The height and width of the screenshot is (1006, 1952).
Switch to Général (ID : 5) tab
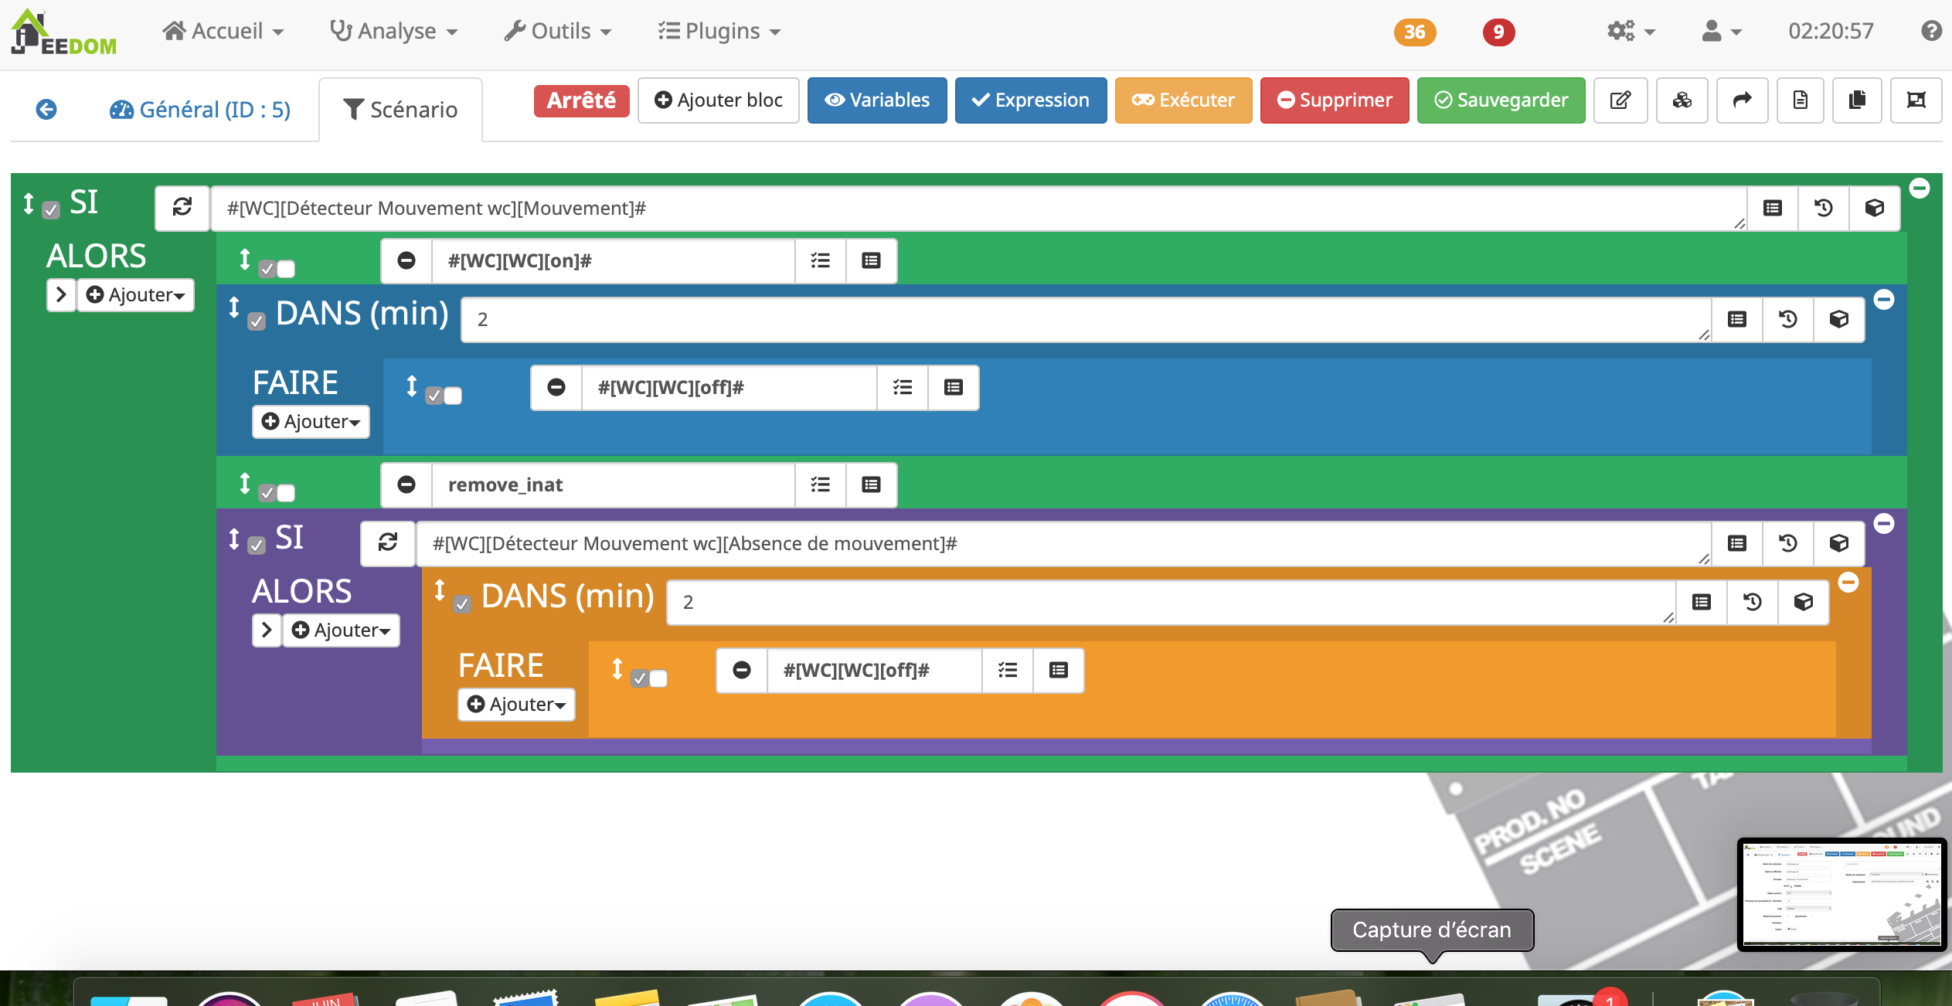(199, 110)
